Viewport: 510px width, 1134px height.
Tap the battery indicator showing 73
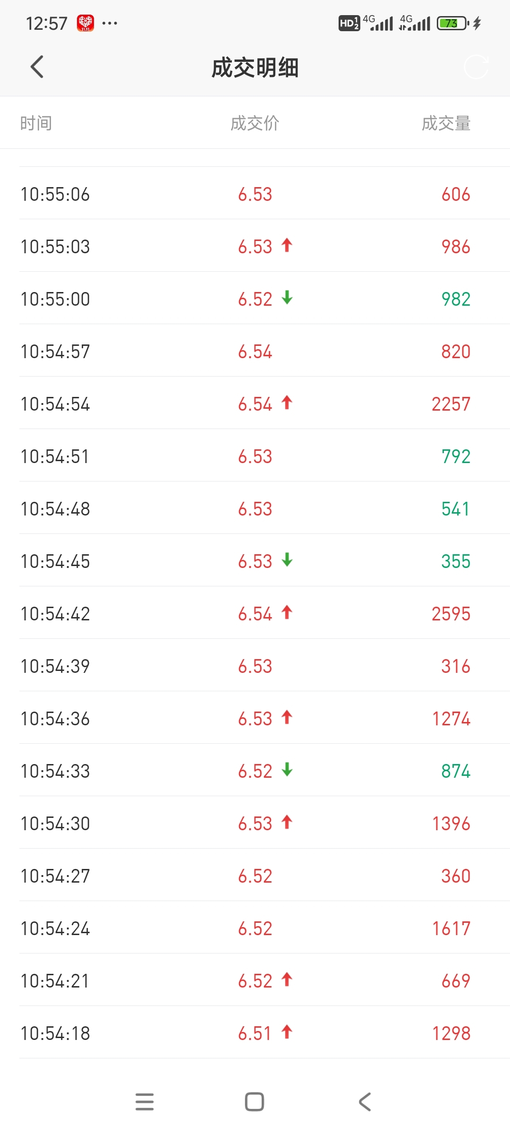(452, 23)
